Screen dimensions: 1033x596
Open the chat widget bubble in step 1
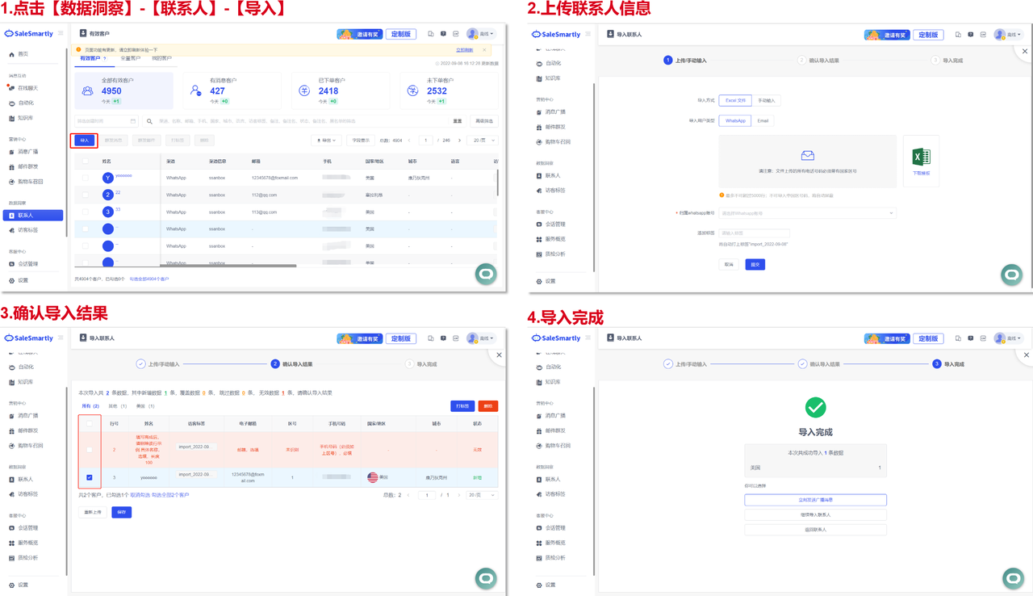click(x=486, y=275)
